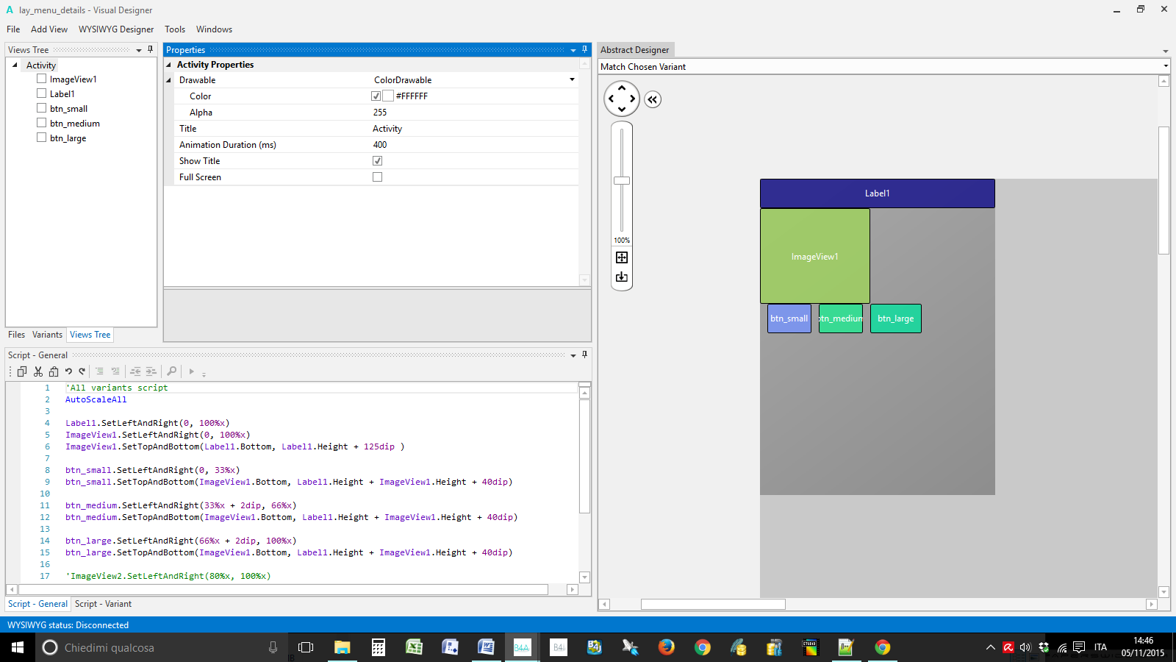Image resolution: width=1176 pixels, height=662 pixels.
Task: Open the WYSIWYG Designer menu
Action: pyautogui.click(x=116, y=29)
